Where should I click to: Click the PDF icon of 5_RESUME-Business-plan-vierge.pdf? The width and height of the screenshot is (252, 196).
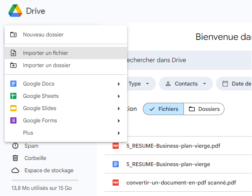(116, 146)
